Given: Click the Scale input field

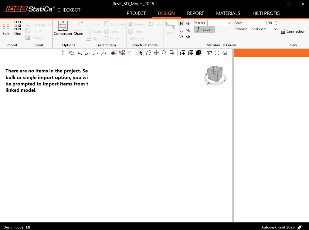Looking at the screenshot, I should (x=261, y=23).
